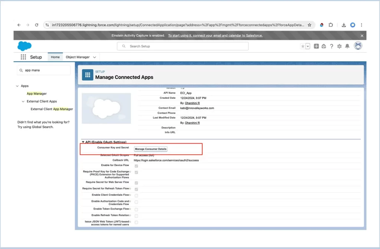Open Global Actions plus icon
The image size is (380, 249).
pos(316,46)
